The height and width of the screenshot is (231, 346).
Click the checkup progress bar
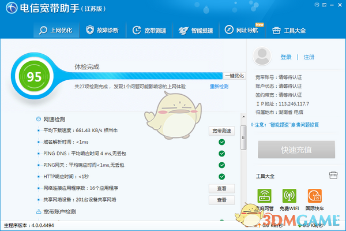point(146,76)
